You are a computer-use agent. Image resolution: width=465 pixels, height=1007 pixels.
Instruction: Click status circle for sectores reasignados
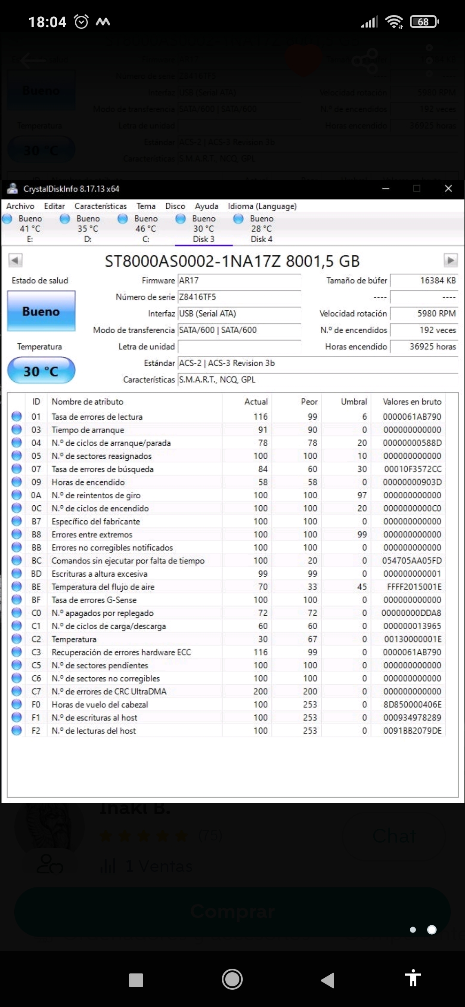pyautogui.click(x=17, y=456)
